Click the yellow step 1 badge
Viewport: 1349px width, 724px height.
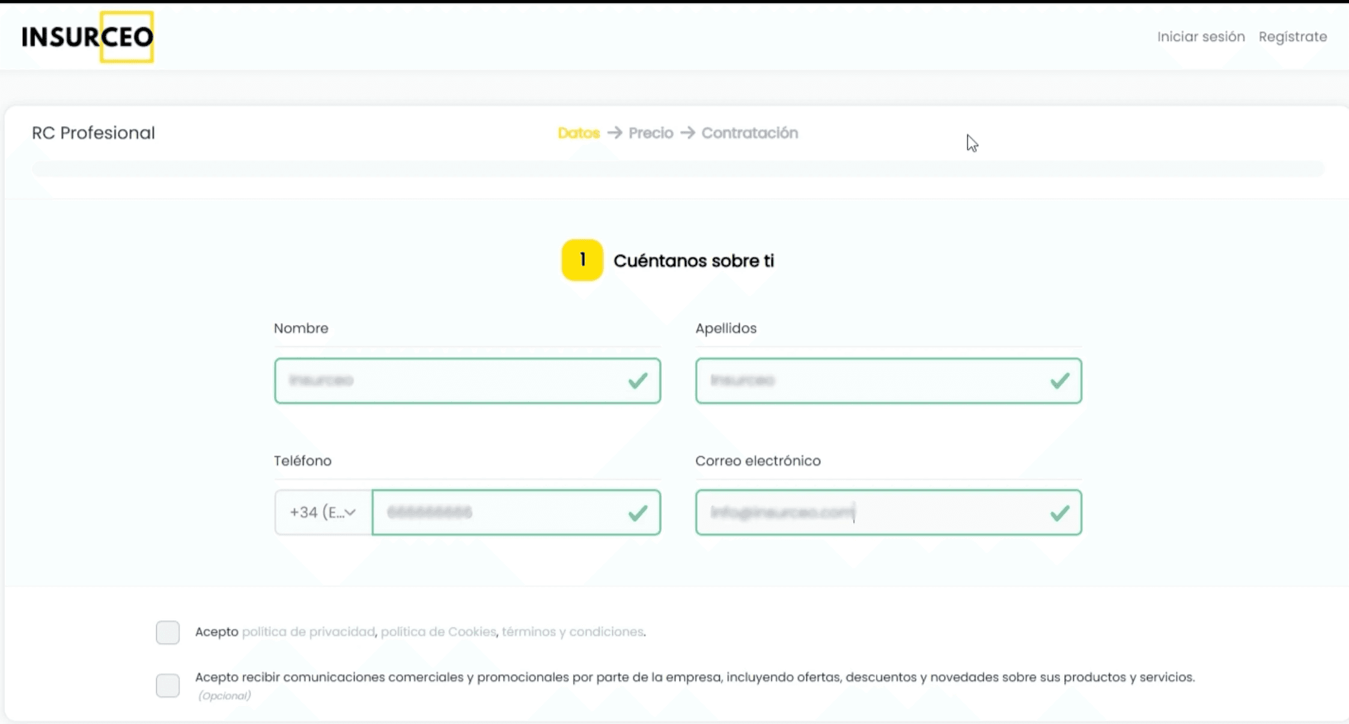(582, 260)
